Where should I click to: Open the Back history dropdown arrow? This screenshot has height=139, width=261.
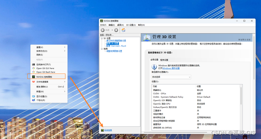pyautogui.click(x=112, y=30)
